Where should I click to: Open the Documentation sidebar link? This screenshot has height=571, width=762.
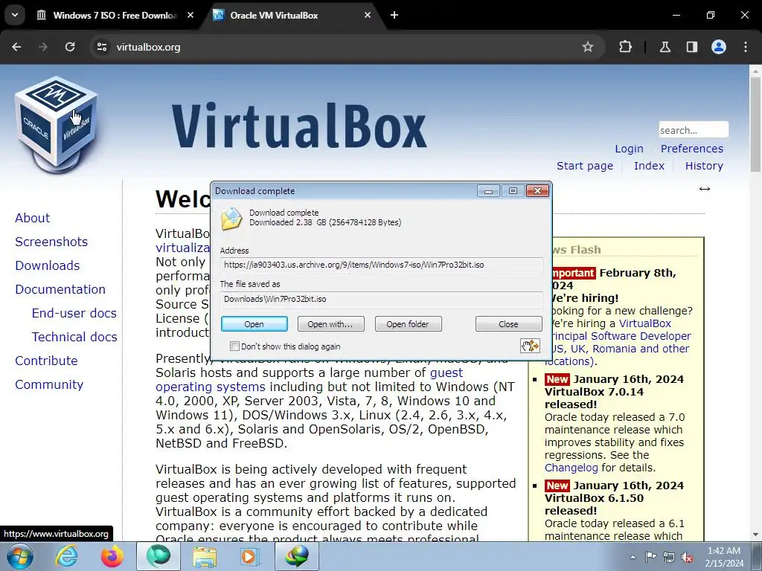60,289
